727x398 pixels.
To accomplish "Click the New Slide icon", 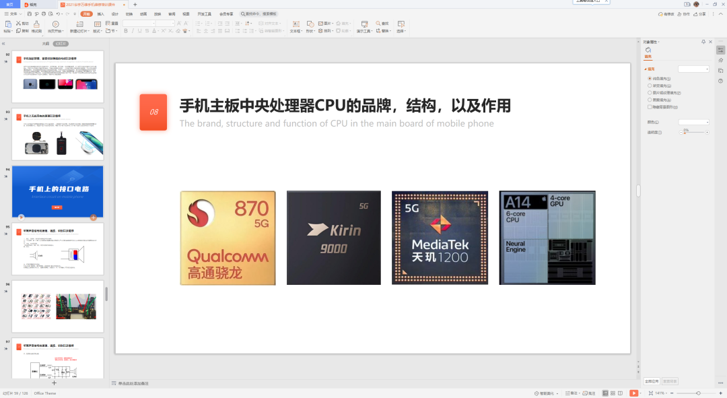I will click(x=79, y=25).
